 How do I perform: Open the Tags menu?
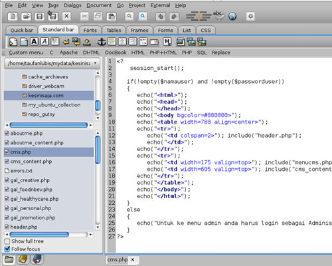click(x=53, y=5)
